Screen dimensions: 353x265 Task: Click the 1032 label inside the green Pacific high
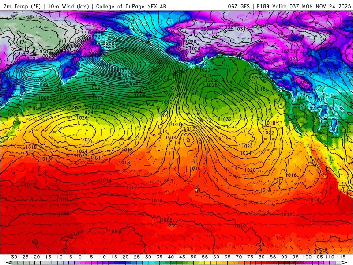tap(226, 119)
